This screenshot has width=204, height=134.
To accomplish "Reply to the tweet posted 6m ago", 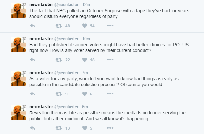I will tap(32, 128).
